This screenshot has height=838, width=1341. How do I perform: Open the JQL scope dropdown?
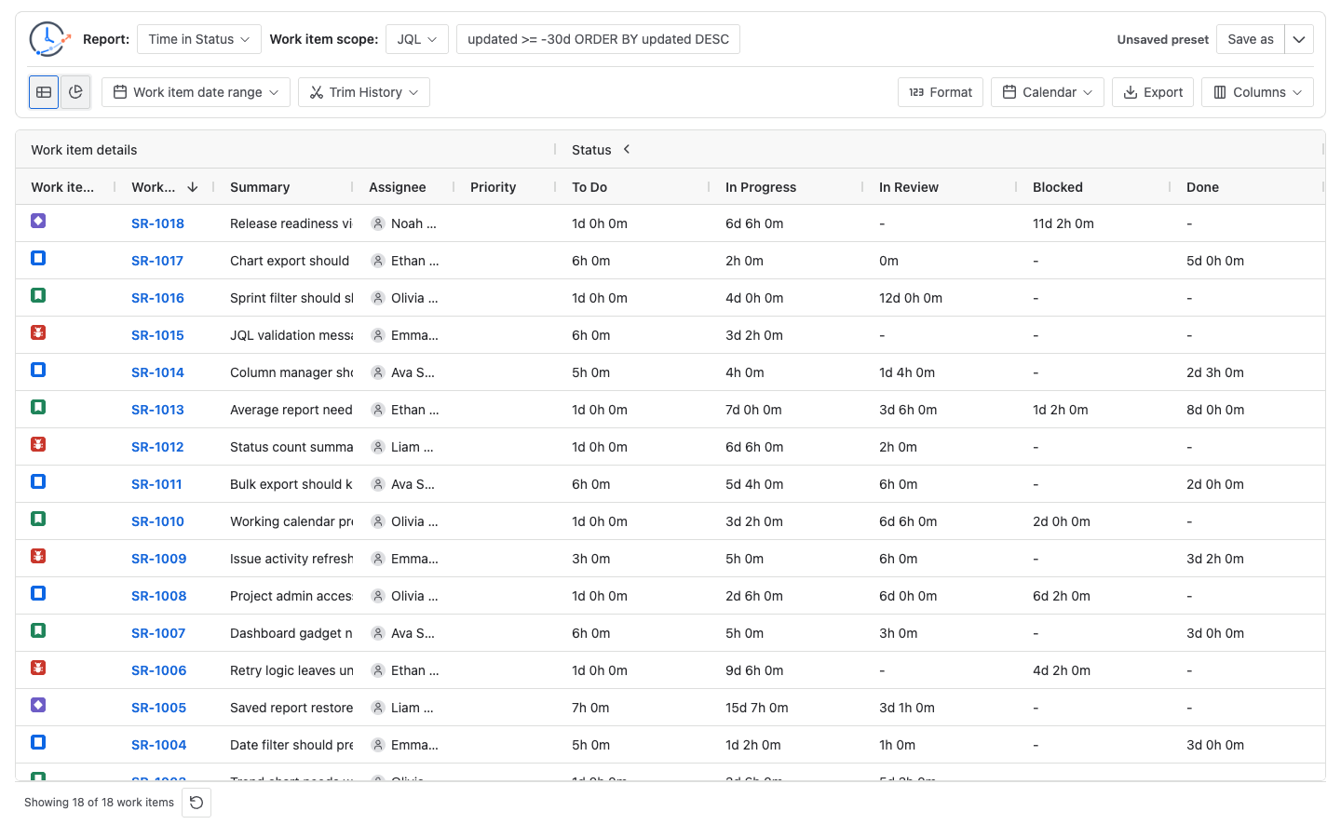[417, 39]
